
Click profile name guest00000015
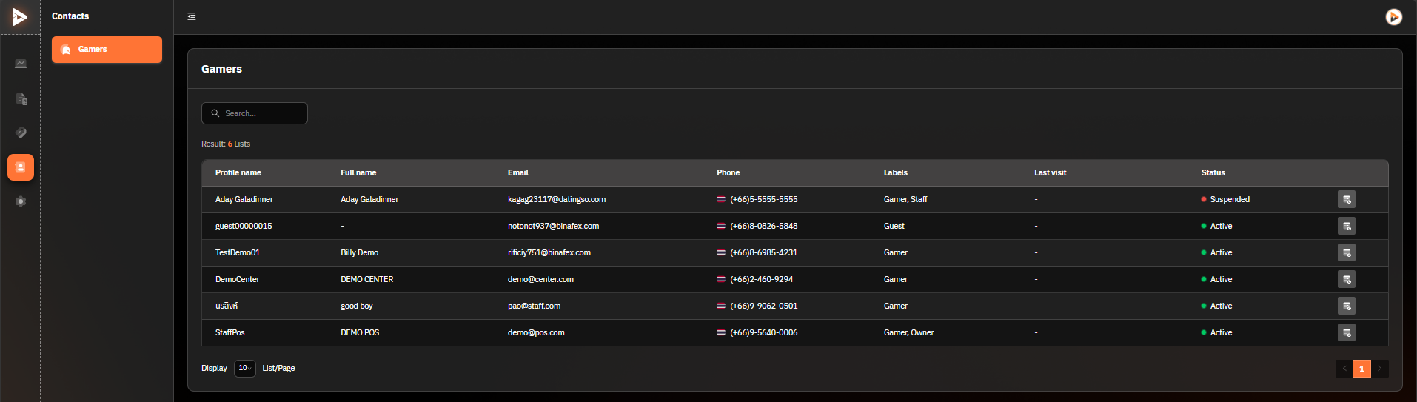(x=244, y=226)
